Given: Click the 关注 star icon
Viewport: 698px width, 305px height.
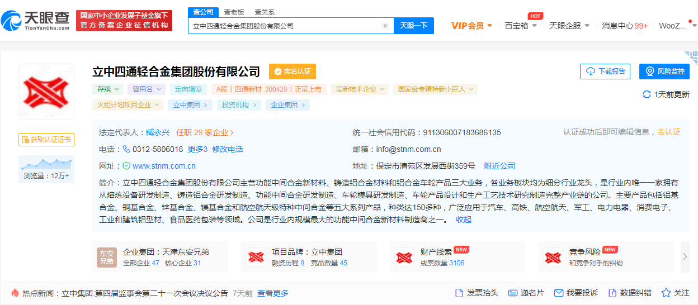Looking at the screenshot, I should tap(666, 293).
